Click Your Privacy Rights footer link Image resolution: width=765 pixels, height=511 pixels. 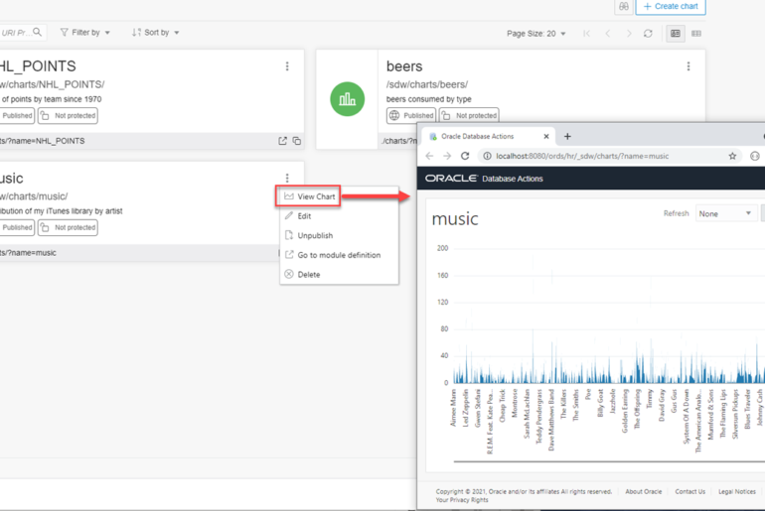462,500
